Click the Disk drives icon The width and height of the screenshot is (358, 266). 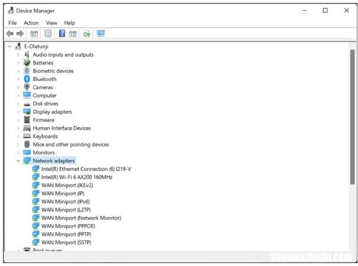pos(27,104)
